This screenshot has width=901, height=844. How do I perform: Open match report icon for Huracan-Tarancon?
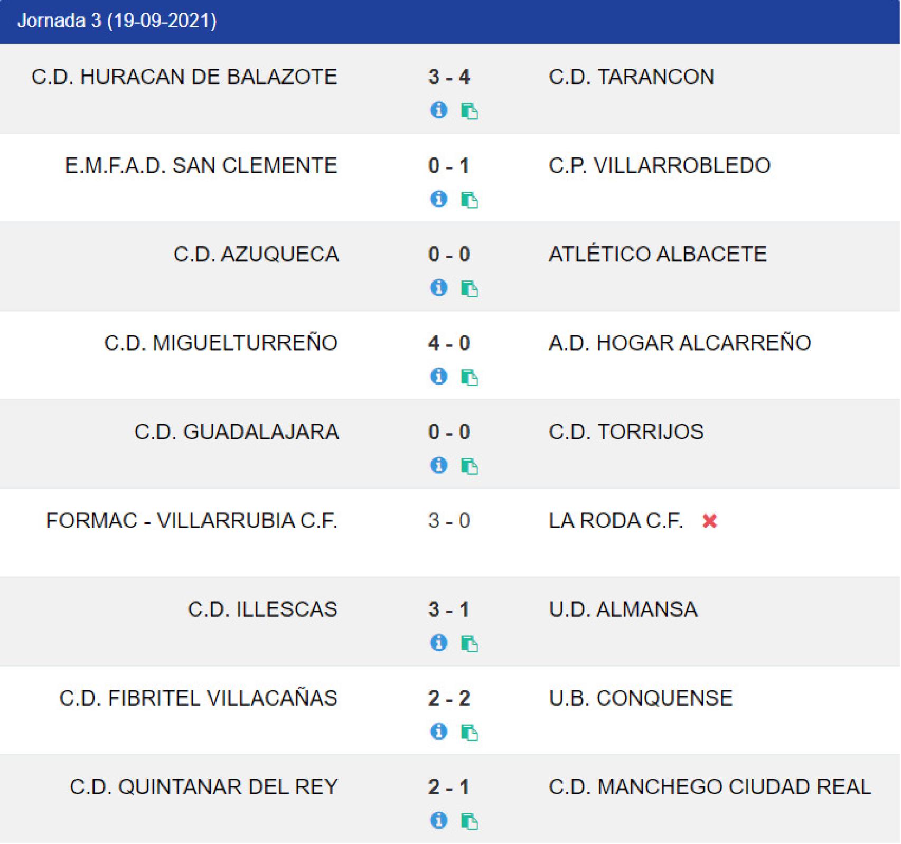[470, 111]
